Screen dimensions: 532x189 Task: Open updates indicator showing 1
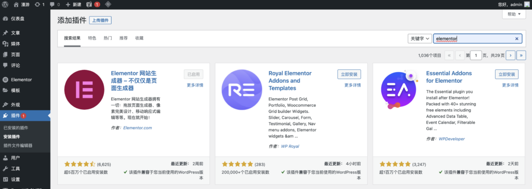(39, 5)
